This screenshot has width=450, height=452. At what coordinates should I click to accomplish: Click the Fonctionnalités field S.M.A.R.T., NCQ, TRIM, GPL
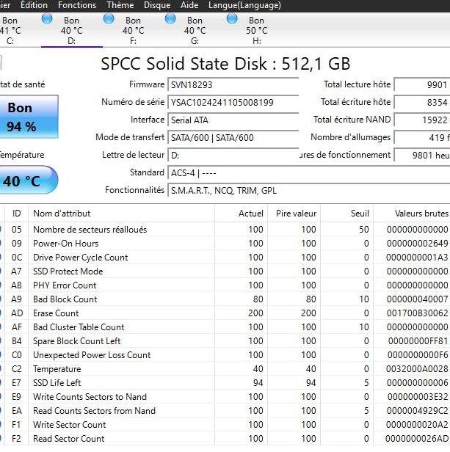pyautogui.click(x=308, y=191)
